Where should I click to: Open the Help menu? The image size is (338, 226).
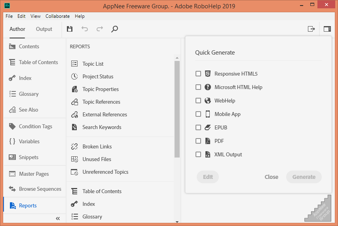80,16
